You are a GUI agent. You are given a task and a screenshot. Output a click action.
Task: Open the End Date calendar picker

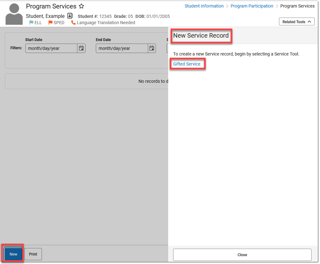point(152,48)
